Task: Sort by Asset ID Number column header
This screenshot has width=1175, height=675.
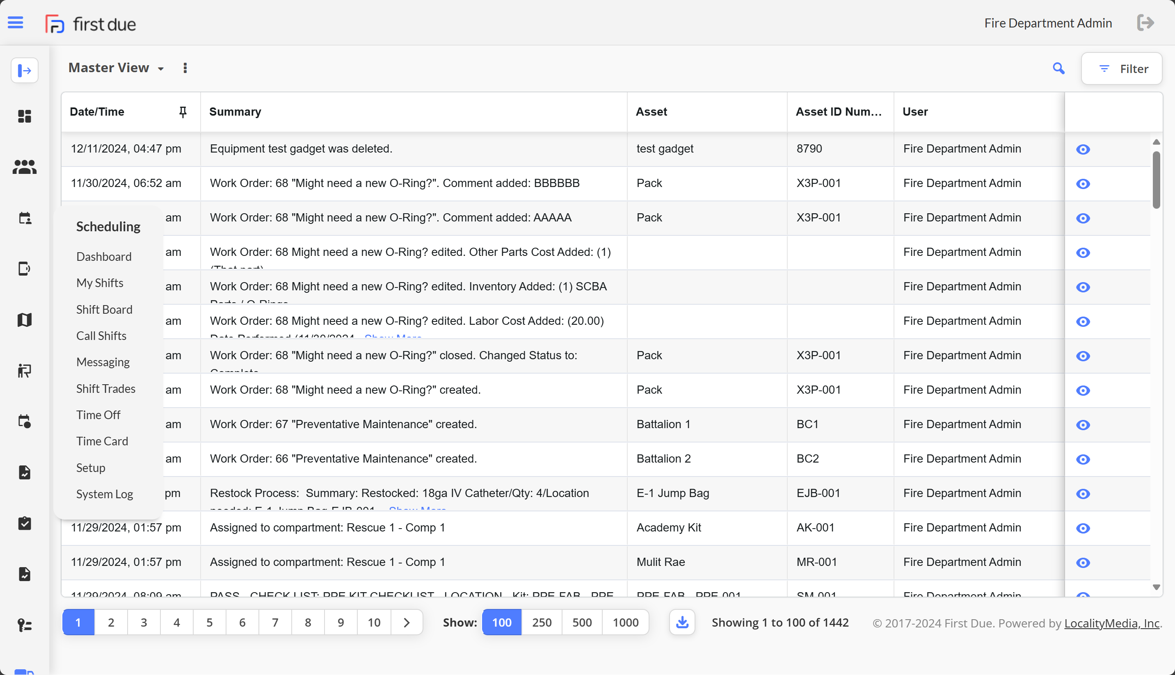Action: pos(838,112)
